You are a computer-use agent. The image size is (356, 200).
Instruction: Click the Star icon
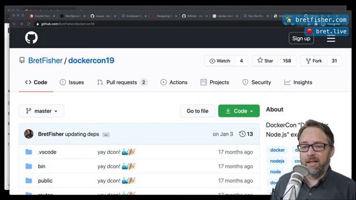click(260, 61)
